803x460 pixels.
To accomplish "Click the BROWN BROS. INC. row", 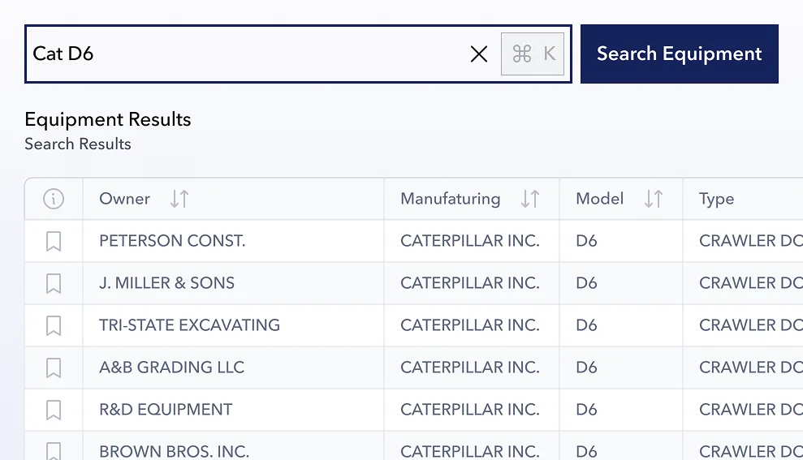I will (x=174, y=451).
